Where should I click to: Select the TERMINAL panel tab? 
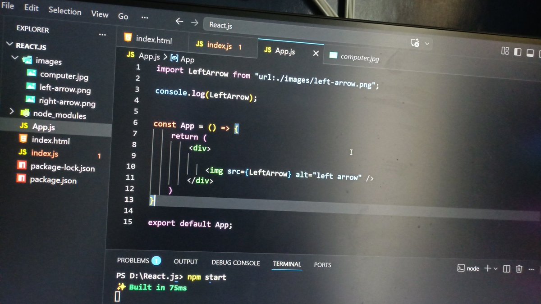point(287,264)
